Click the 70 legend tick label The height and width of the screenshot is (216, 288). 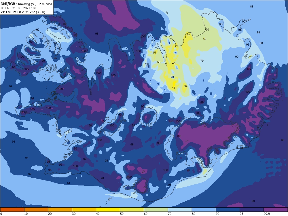(x=170, y=214)
